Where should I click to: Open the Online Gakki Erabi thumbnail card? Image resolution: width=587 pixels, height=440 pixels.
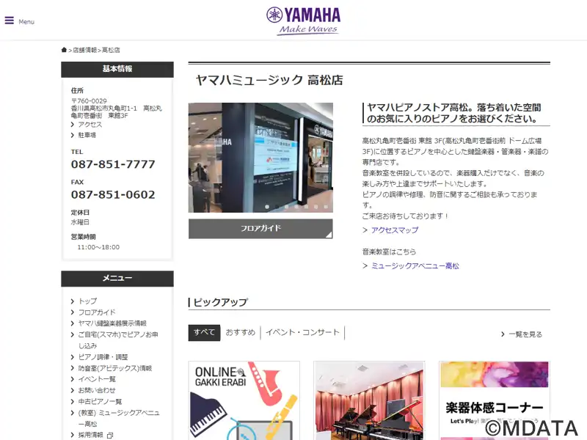[244, 400]
